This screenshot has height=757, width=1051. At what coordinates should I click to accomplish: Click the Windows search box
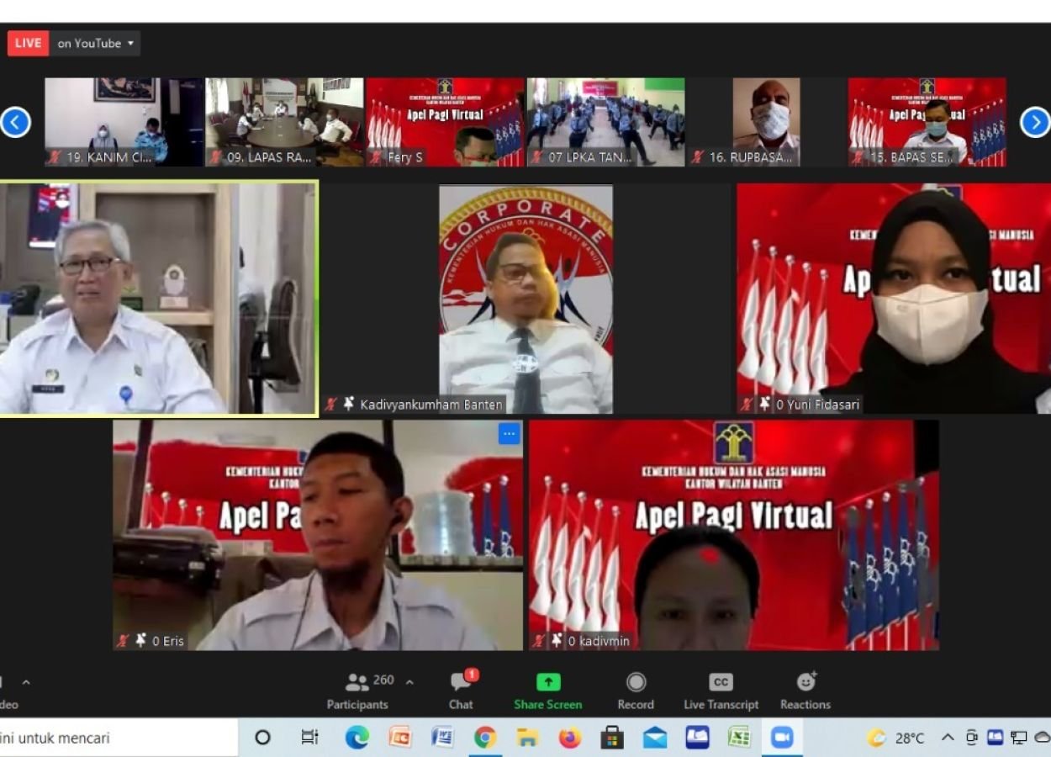tap(118, 738)
